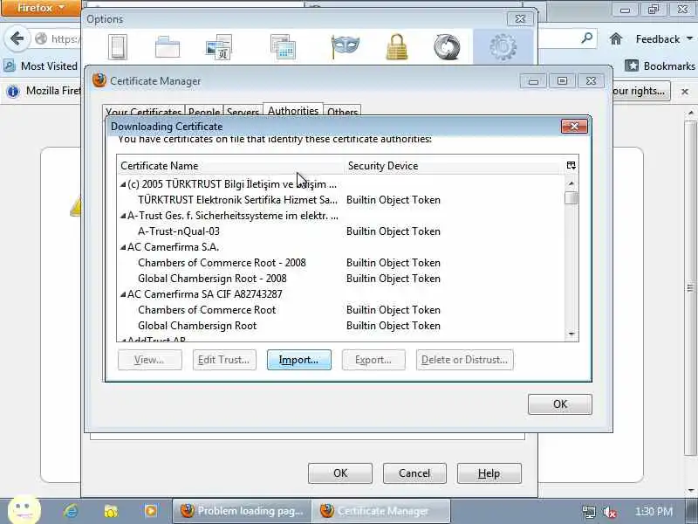Select TÜRKTRUST Elektronik Sertifika Hizmet row
This screenshot has height=524, width=698.
tap(340, 200)
